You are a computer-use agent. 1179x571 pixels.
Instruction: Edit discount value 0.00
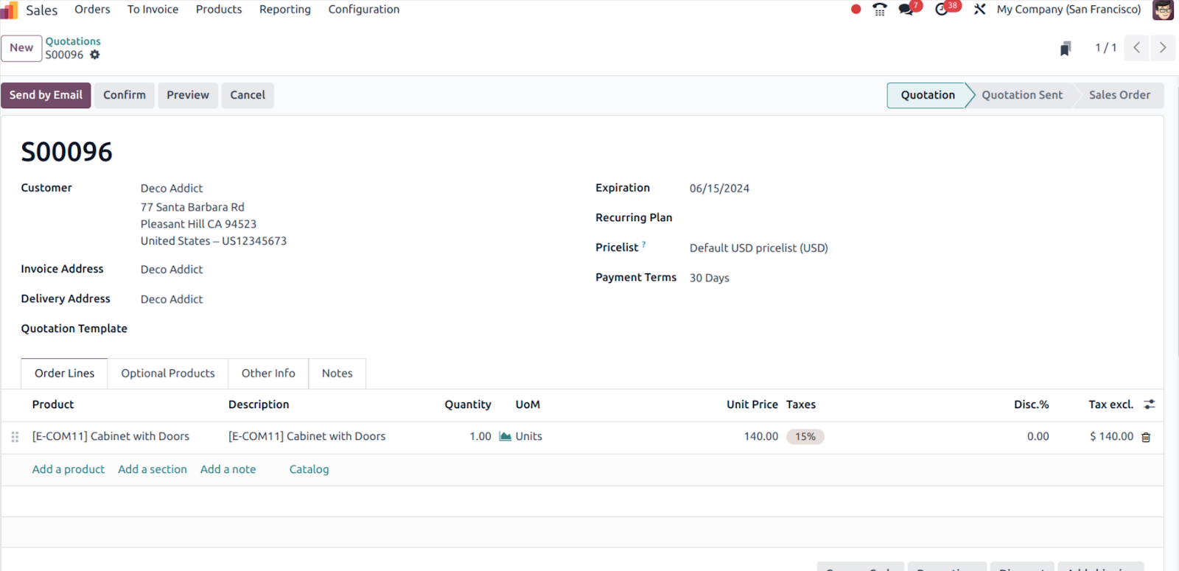(x=1038, y=436)
